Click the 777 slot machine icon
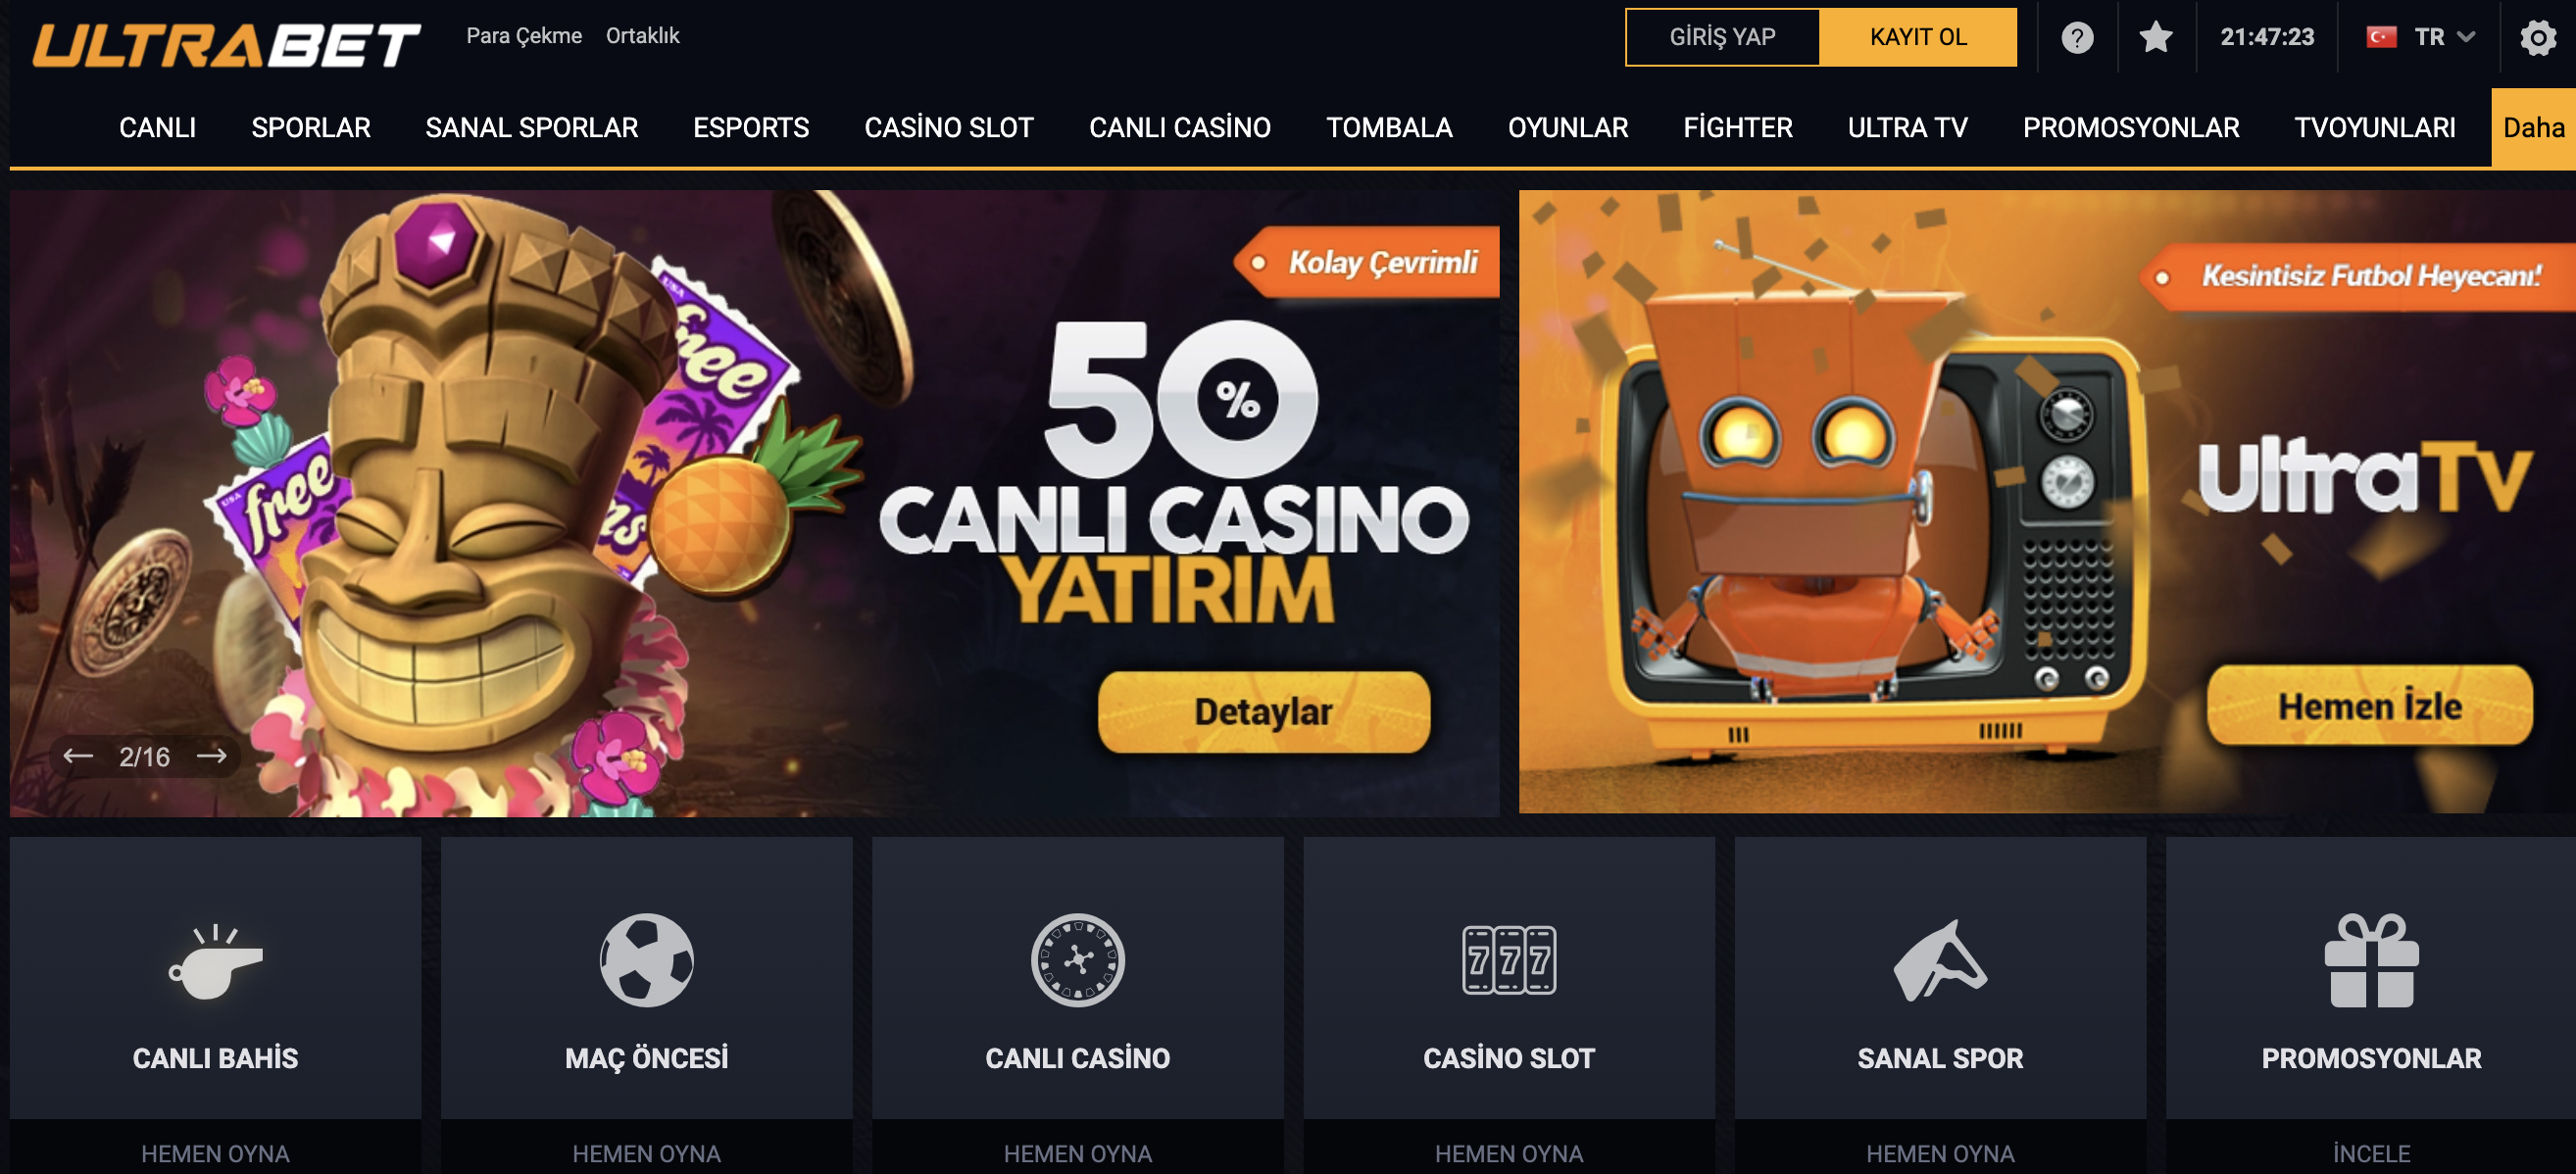 click(1508, 960)
